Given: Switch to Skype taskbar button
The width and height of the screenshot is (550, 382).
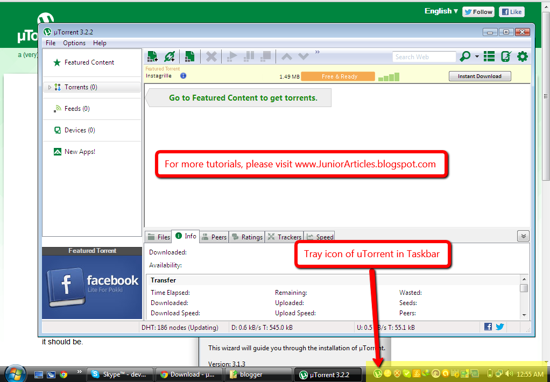Looking at the screenshot, I should pyautogui.click(x=120, y=374).
